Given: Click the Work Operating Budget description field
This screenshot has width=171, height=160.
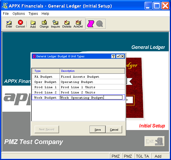Looking at the screenshot, I should click(91, 97).
